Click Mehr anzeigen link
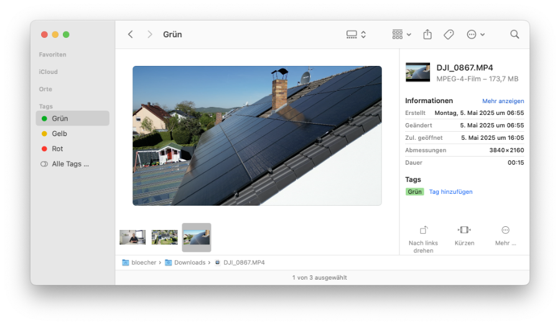Viewport: 560px width, 325px height. point(503,101)
